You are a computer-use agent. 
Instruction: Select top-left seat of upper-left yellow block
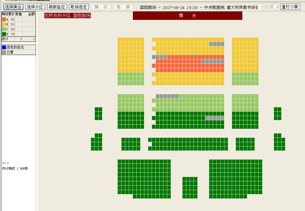(x=120, y=40)
